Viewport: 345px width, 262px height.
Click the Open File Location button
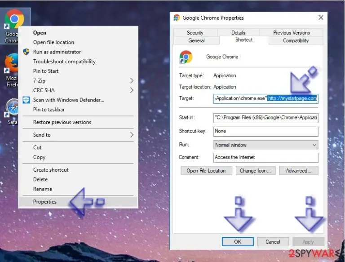tap(206, 171)
